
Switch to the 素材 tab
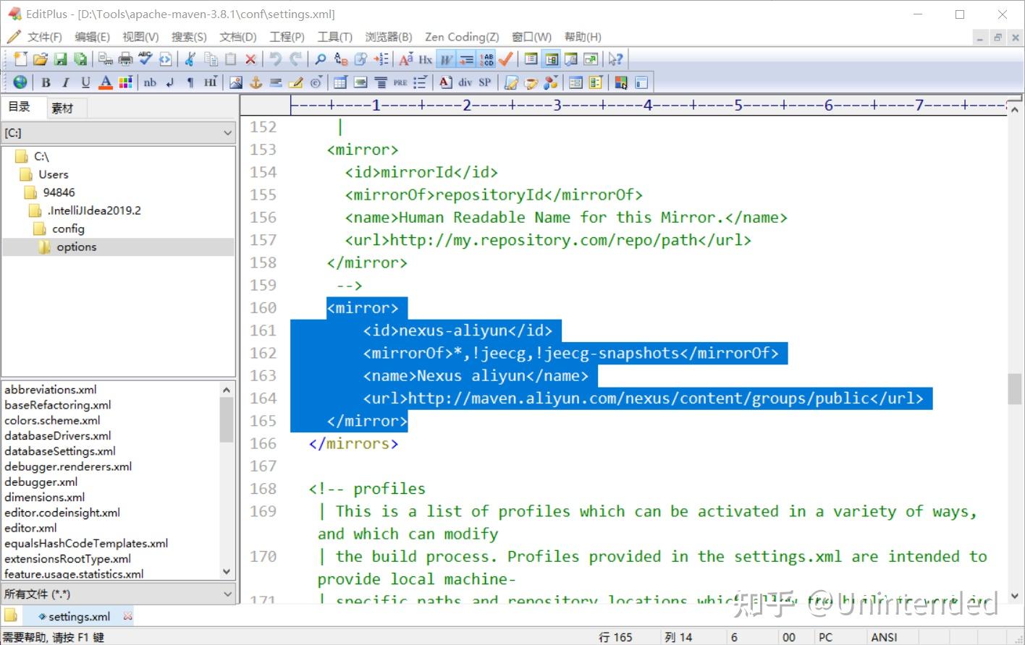point(62,108)
